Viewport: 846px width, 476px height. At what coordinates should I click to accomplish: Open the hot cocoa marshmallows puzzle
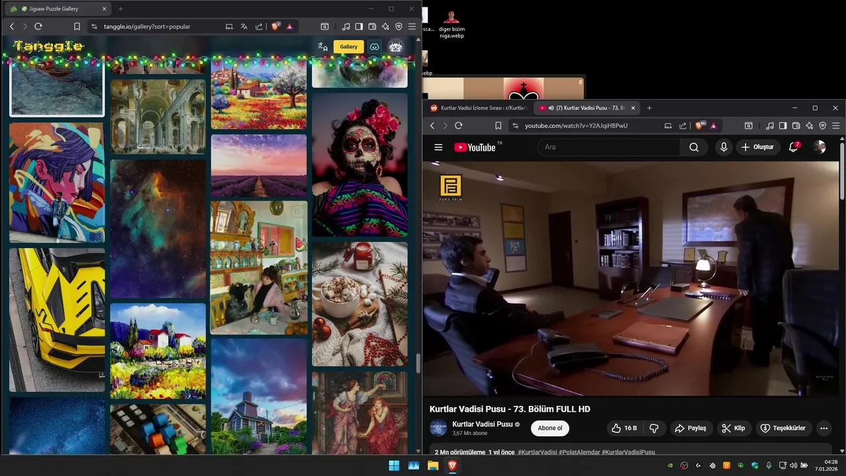tap(360, 304)
